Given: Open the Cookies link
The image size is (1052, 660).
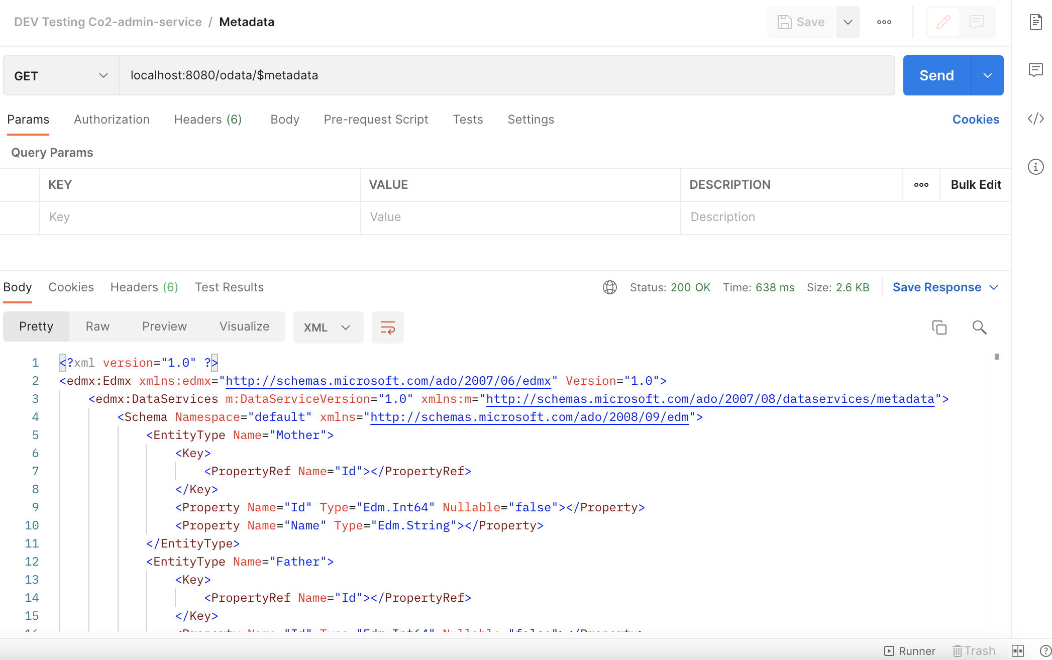Looking at the screenshot, I should click(975, 120).
